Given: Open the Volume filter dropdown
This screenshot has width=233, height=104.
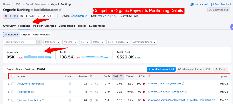Looking at the screenshot, I should (x=70, y=42).
